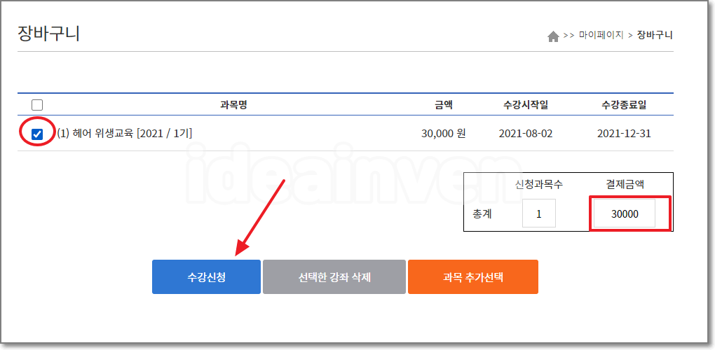This screenshot has width=715, height=350.
Task: Click 과목 추가선택 button
Action: (x=473, y=276)
